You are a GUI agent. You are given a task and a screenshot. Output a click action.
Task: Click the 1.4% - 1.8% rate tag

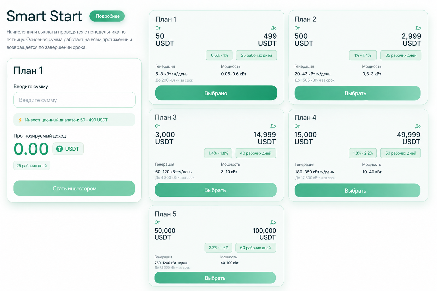pyautogui.click(x=218, y=153)
